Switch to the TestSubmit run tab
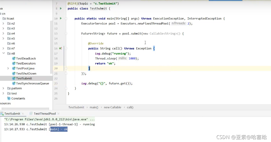The width and height of the screenshot is (271, 142). pyautogui.click(x=12, y=114)
